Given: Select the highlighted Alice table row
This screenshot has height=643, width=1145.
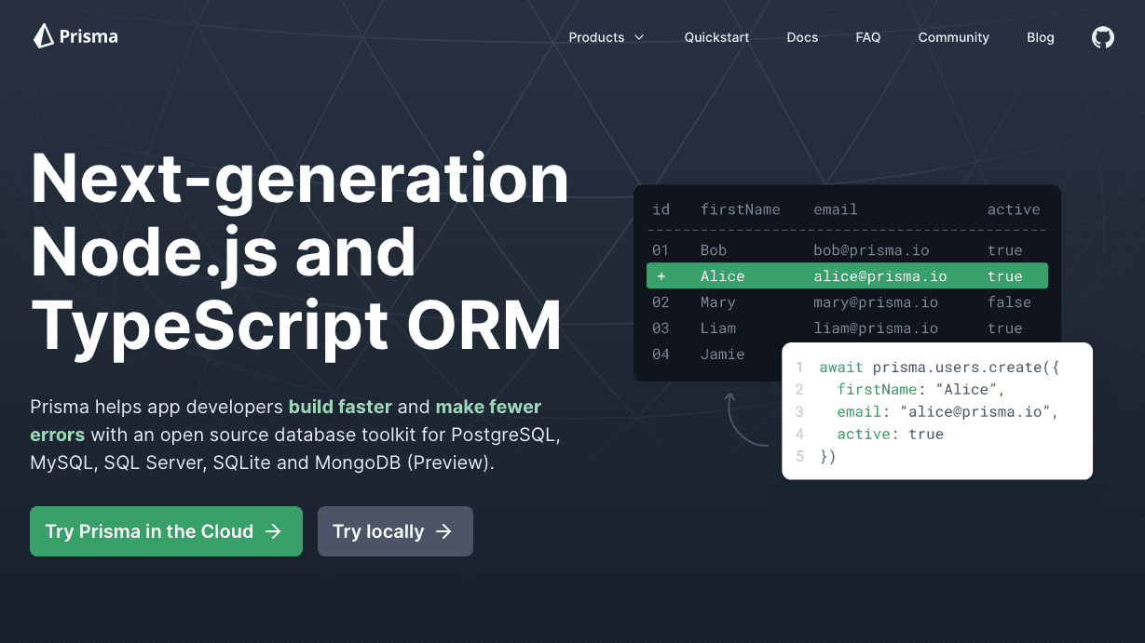Looking at the screenshot, I should coord(846,276).
